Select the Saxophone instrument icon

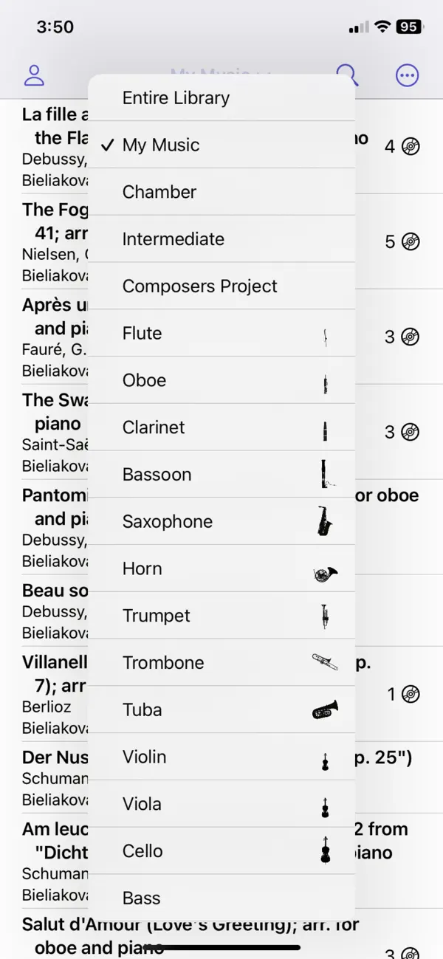325,522
